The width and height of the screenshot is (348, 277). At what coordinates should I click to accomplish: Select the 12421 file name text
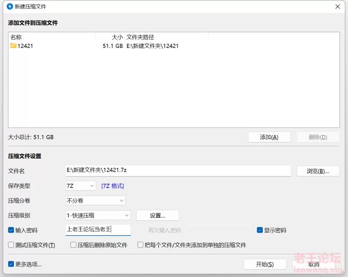(25, 46)
